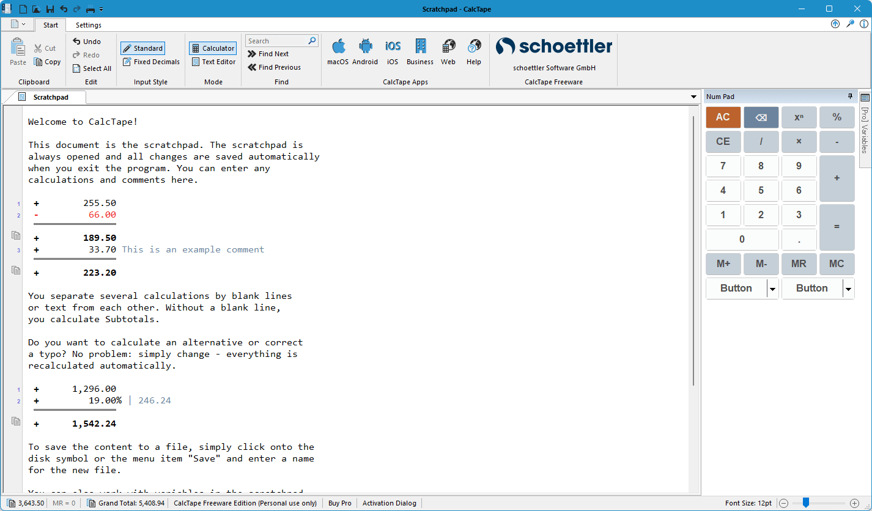Click the Open file icon in quick access toolbar
The width and height of the screenshot is (872, 511).
click(37, 9)
